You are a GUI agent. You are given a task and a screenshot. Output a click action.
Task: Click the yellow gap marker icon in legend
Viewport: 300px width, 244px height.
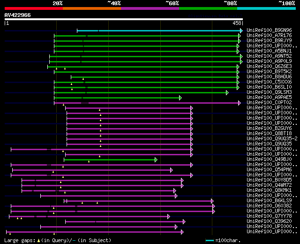(x=38, y=241)
